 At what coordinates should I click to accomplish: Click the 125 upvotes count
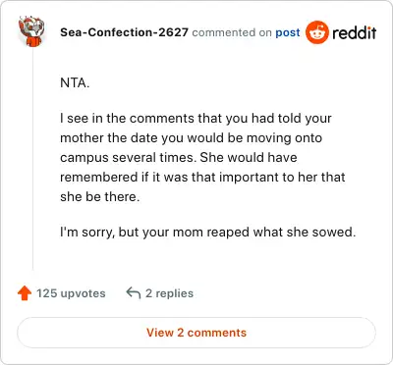tap(71, 293)
